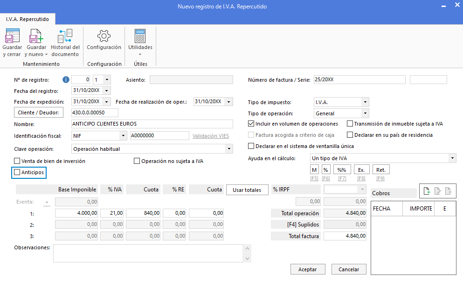
Task: Open the Configuración gear icon
Action: point(104,36)
